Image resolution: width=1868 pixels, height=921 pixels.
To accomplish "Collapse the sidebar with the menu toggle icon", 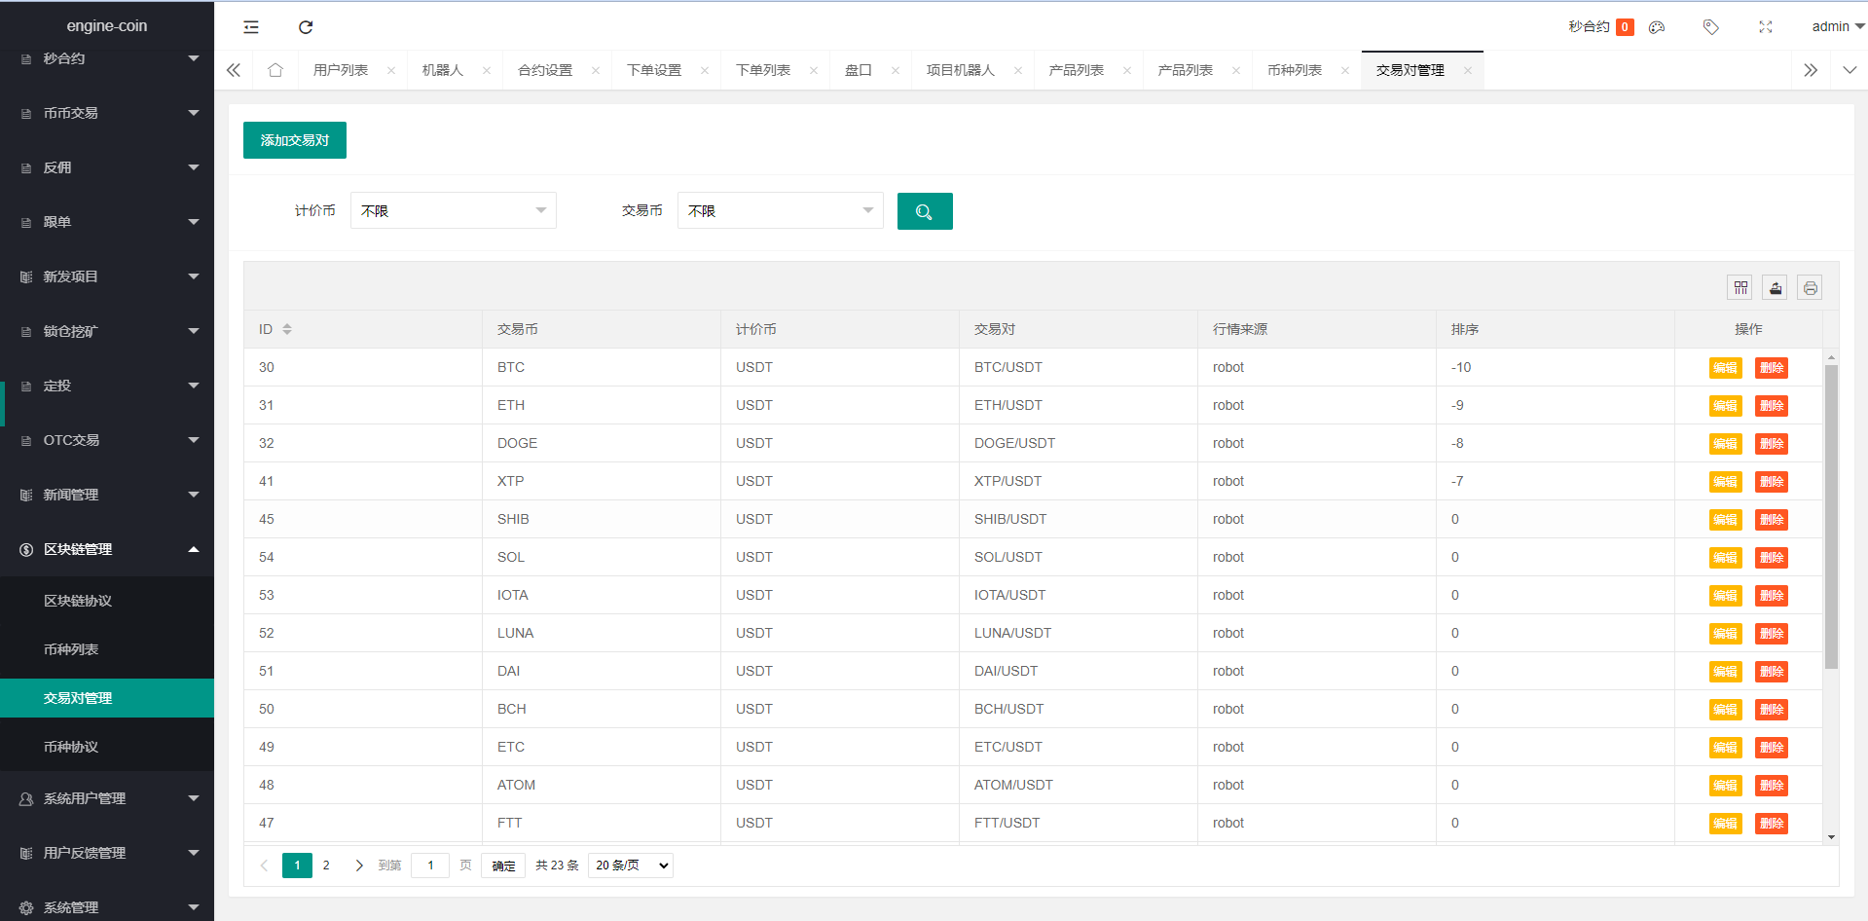I will coord(250,26).
